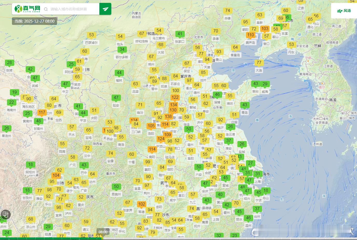This screenshot has width=357, height=240.
Task: Select the green 43 marker for 青岛
Action: coord(245,105)
